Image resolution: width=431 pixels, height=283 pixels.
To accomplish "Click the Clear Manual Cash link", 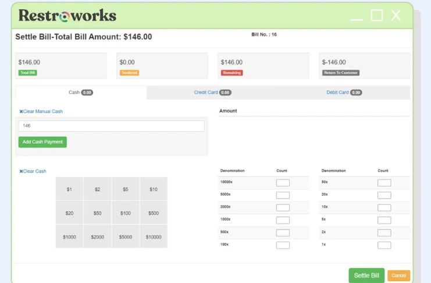I will pos(41,111).
